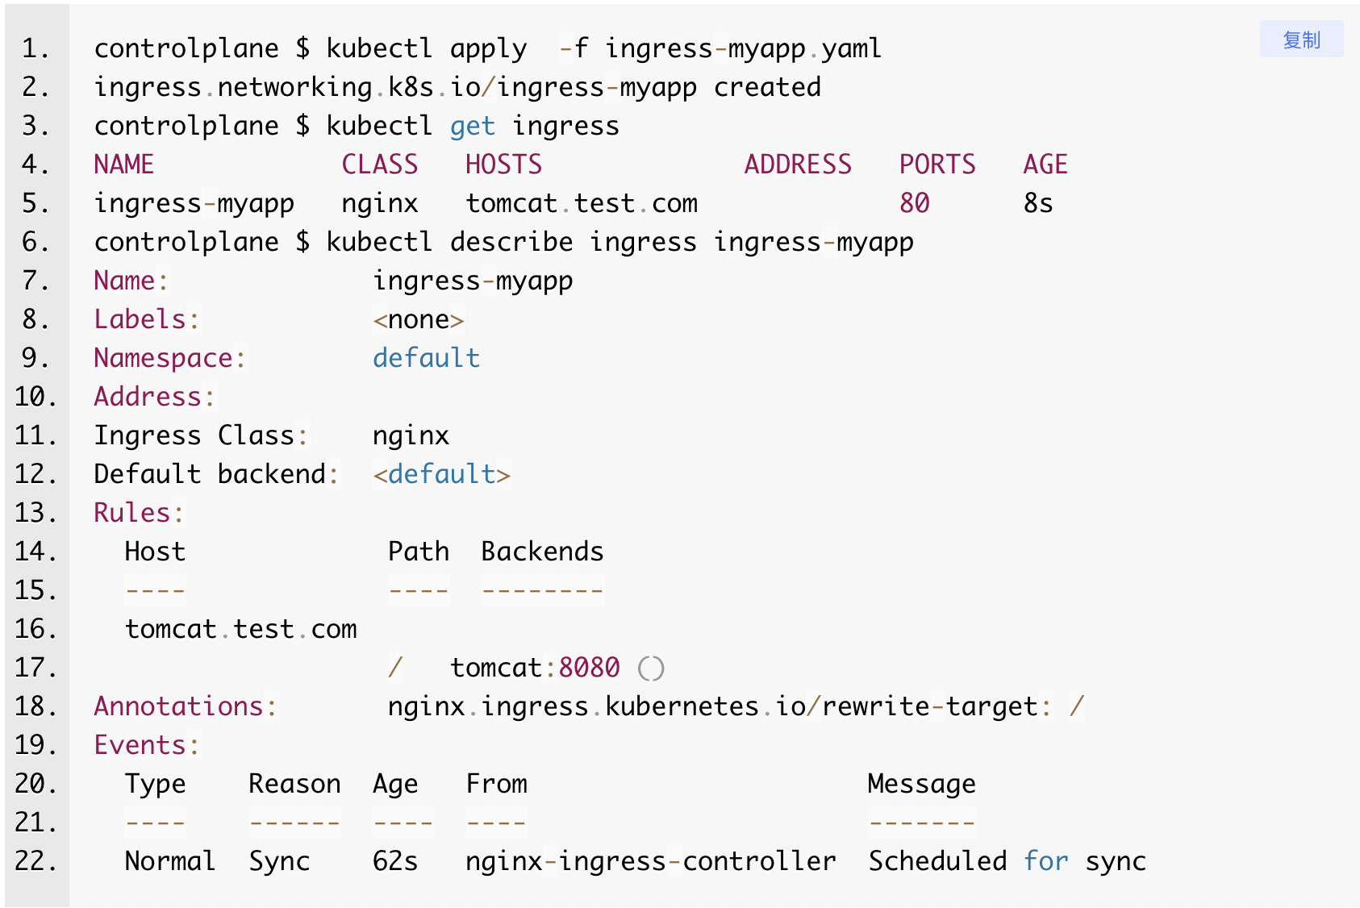Viewport: 1360px width, 908px height.
Task: Click the CLASS column header
Action: 379,165
